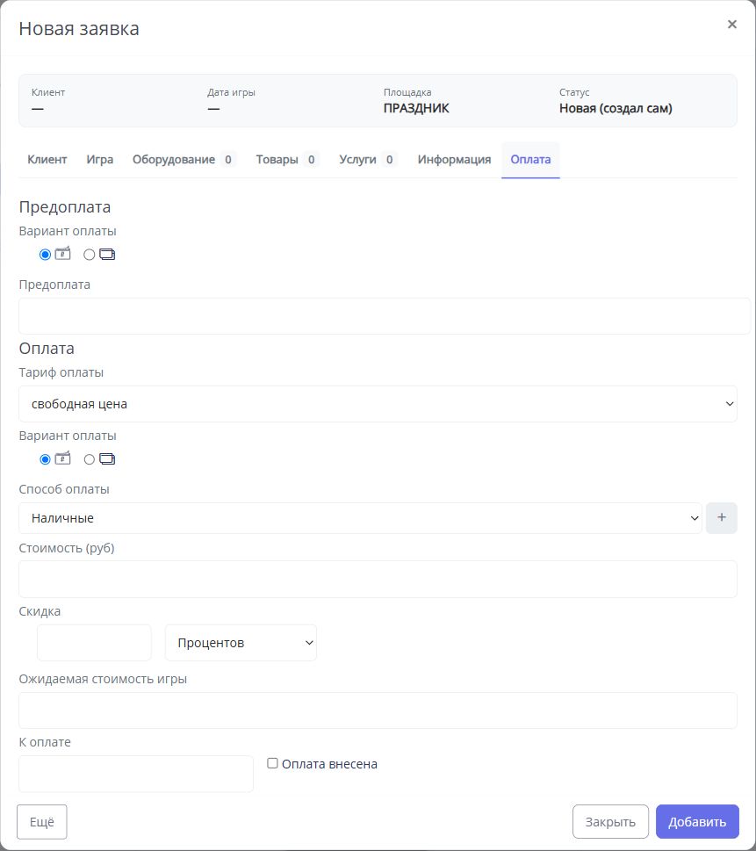Open the Услуги tab
756x851 pixels.
pyautogui.click(x=367, y=160)
